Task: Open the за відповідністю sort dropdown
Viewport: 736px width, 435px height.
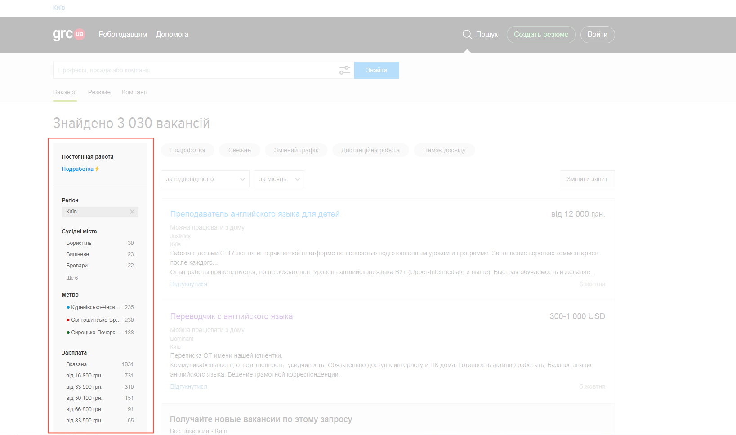Action: tap(205, 179)
